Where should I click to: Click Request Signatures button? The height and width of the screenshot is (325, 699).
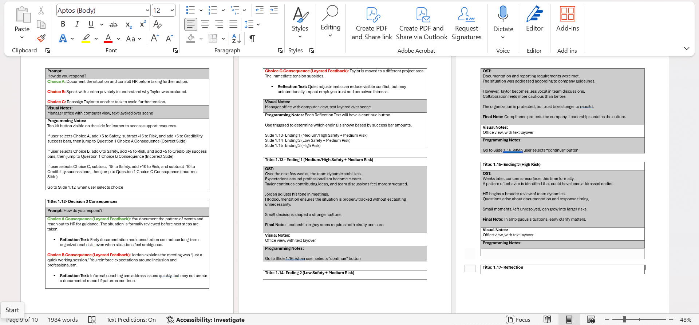[x=466, y=24]
